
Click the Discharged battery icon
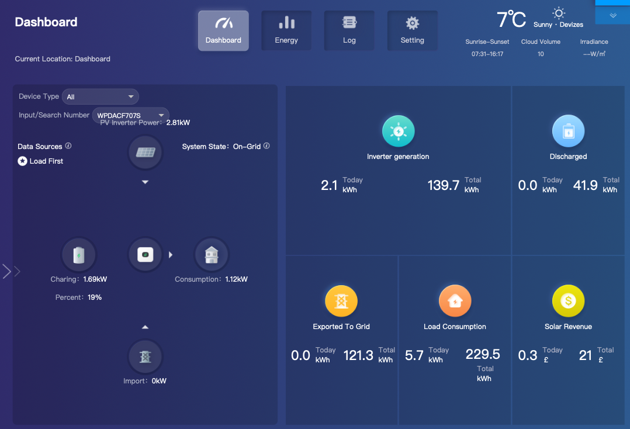[568, 132]
